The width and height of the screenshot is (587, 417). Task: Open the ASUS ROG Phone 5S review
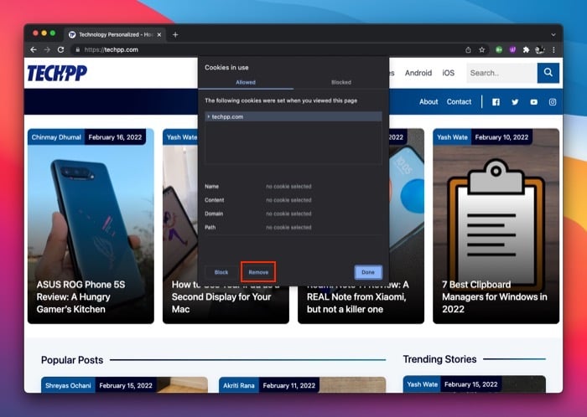(x=81, y=296)
